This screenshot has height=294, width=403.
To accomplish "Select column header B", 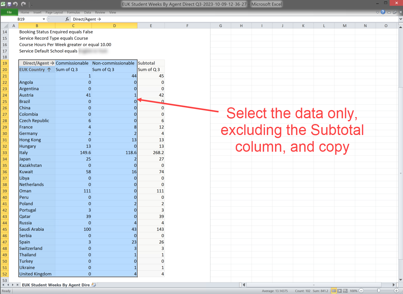I will pos(37,26).
